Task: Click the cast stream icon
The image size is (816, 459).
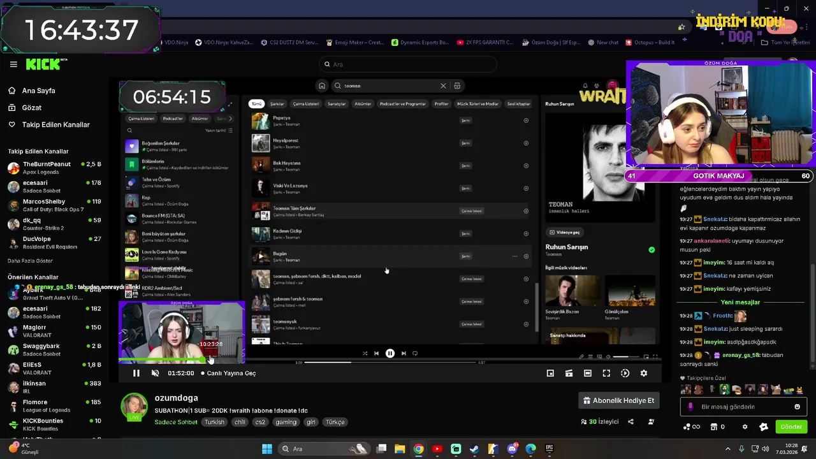Action: [569, 373]
